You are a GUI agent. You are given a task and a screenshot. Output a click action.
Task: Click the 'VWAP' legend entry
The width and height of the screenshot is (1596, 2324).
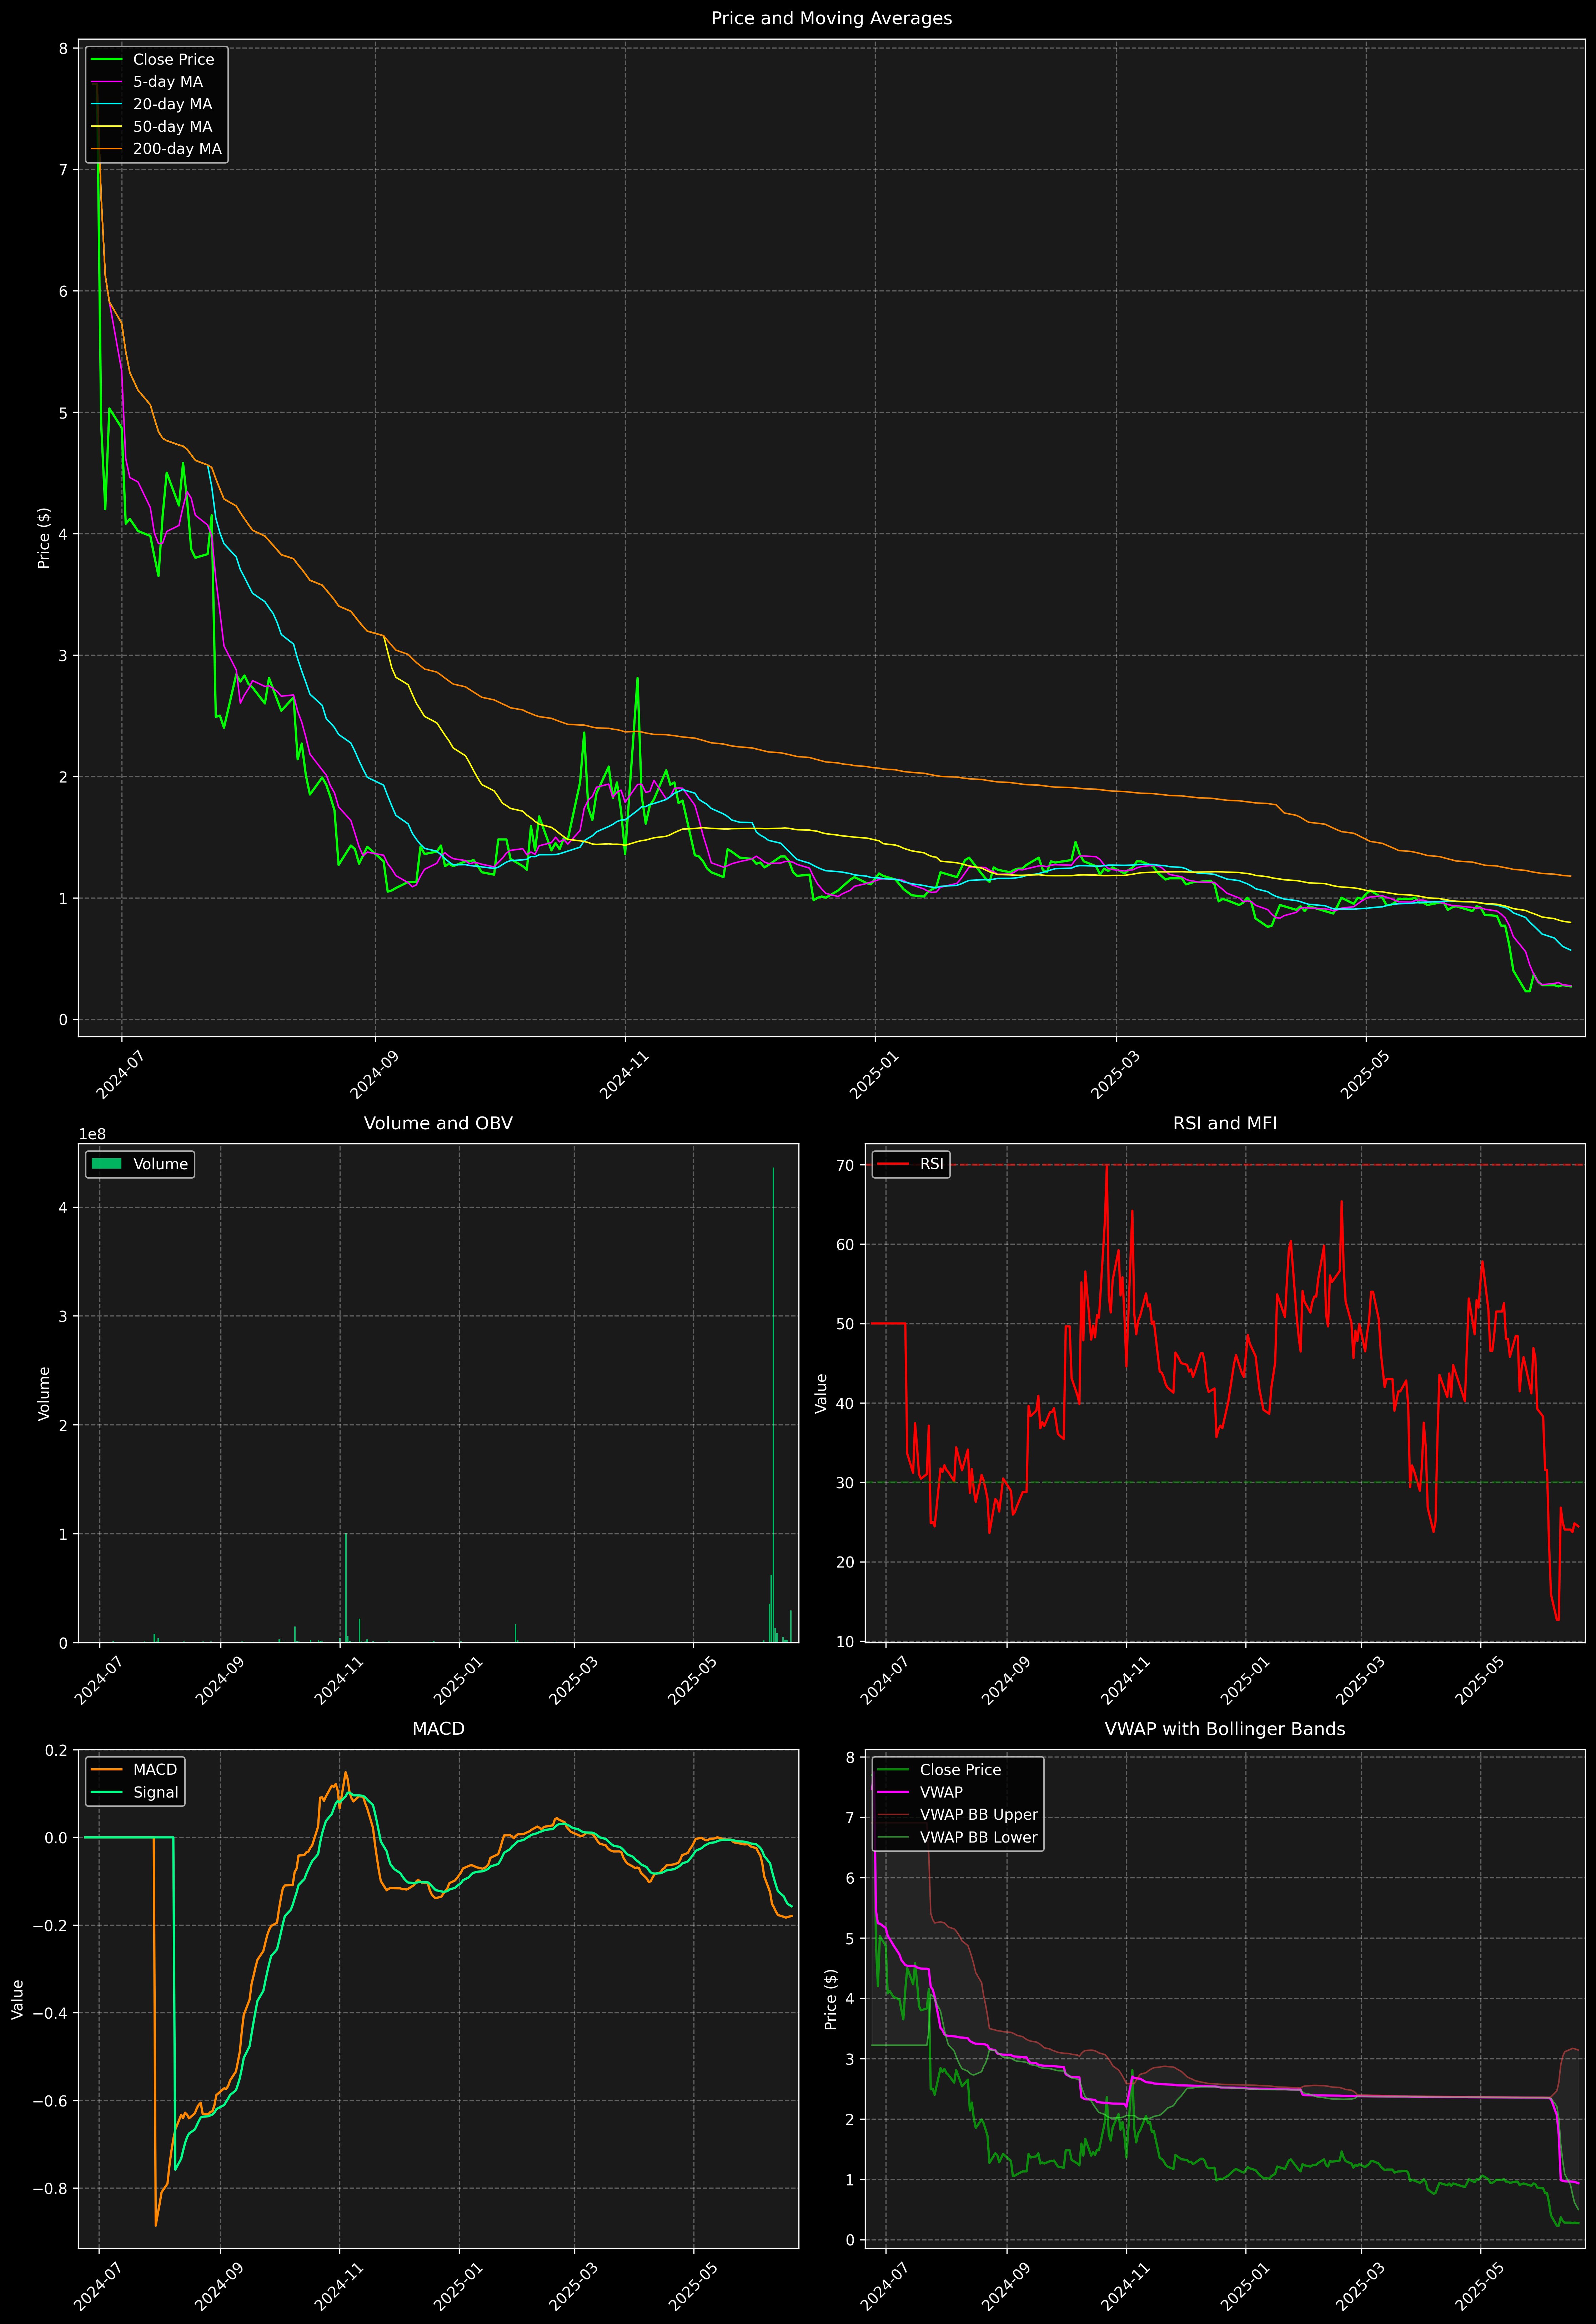pyautogui.click(x=941, y=1792)
